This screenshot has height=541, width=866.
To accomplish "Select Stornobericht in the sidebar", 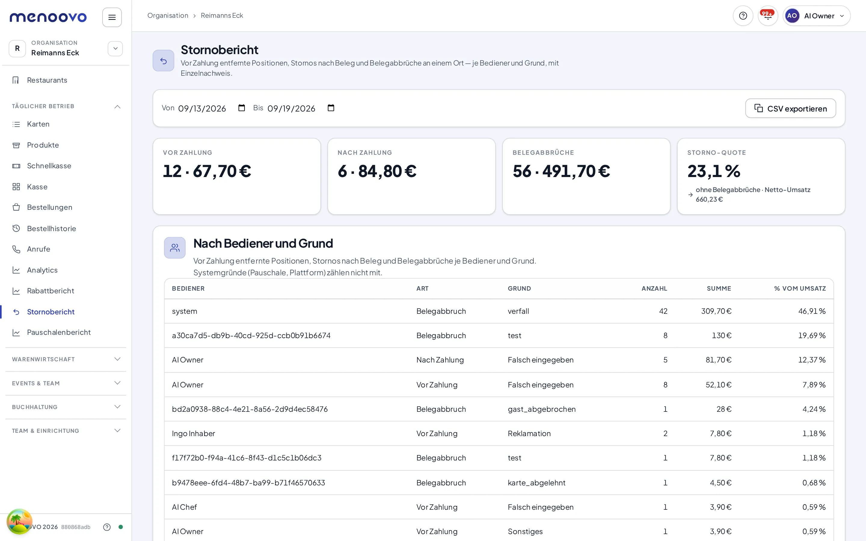I will [x=51, y=312].
